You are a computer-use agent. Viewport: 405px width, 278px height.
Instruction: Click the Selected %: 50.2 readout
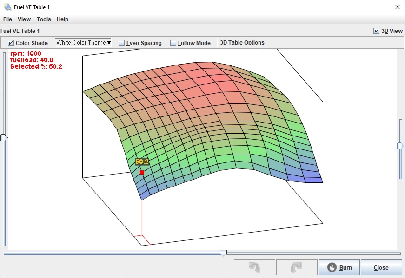coord(36,66)
